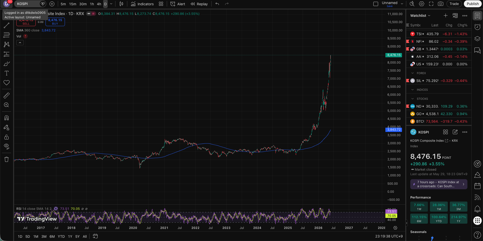Select the brush drawing tool

click(7, 64)
